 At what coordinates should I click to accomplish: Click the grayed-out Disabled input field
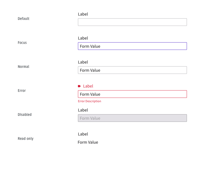tap(132, 118)
